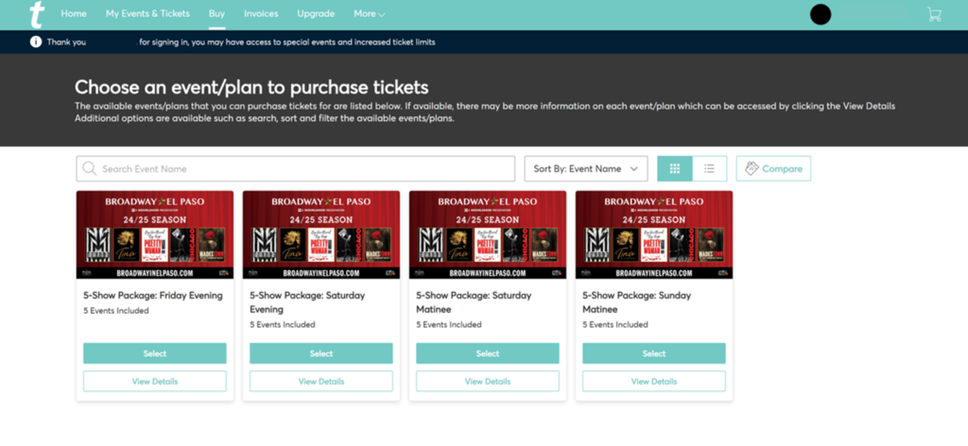Click the Ticketmaster logo icon
The height and width of the screenshot is (446, 968).
tap(37, 14)
